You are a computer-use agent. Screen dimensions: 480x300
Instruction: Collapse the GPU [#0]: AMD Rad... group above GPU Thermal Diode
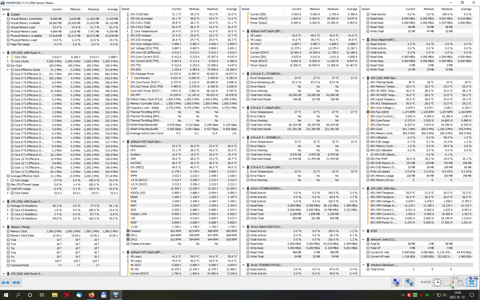click(363, 78)
